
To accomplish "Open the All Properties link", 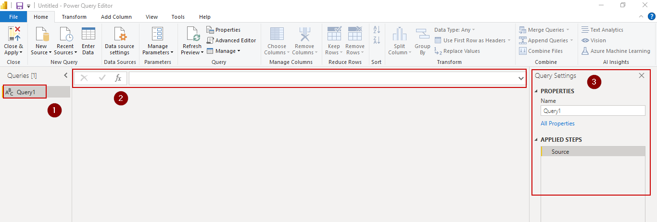I will click(557, 123).
